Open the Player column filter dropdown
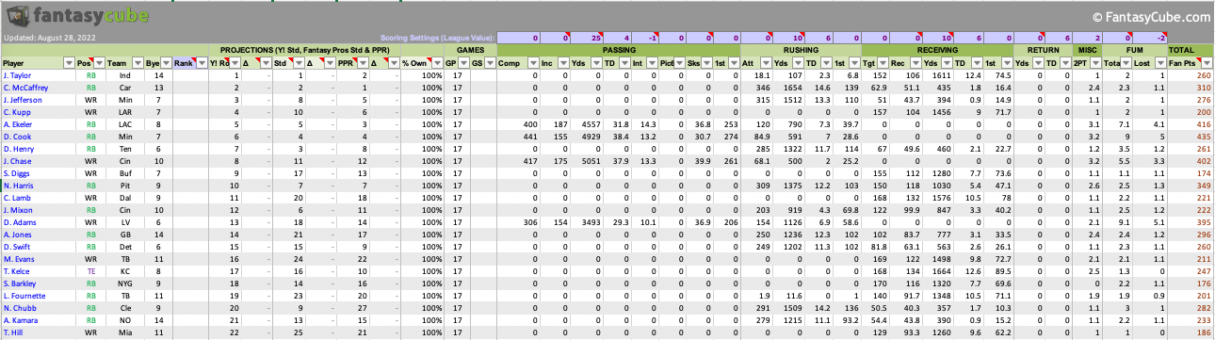Screen dimensions: 1215x340 pos(69,62)
